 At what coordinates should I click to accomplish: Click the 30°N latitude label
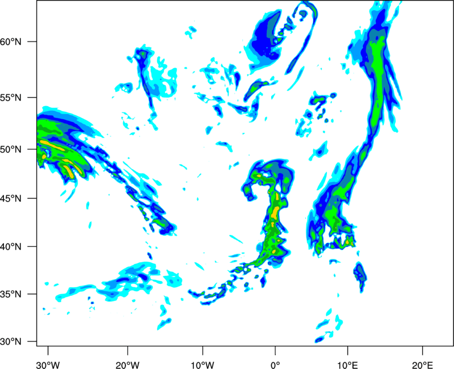click(x=11, y=342)
